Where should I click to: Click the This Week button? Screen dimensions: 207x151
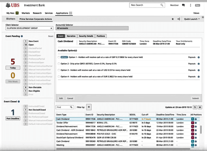pyautogui.click(x=13, y=81)
